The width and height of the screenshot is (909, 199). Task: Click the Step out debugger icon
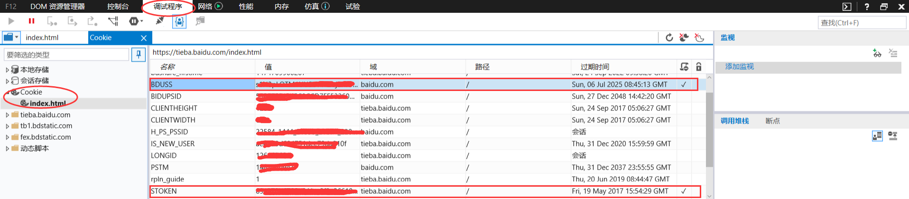pyautogui.click(x=92, y=21)
